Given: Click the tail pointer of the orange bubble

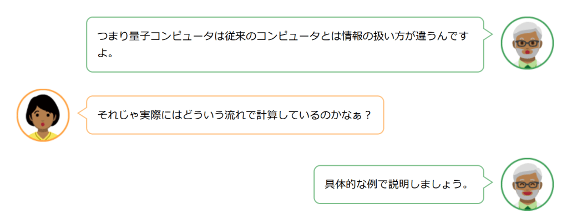Looking at the screenshot, I should (x=82, y=114).
